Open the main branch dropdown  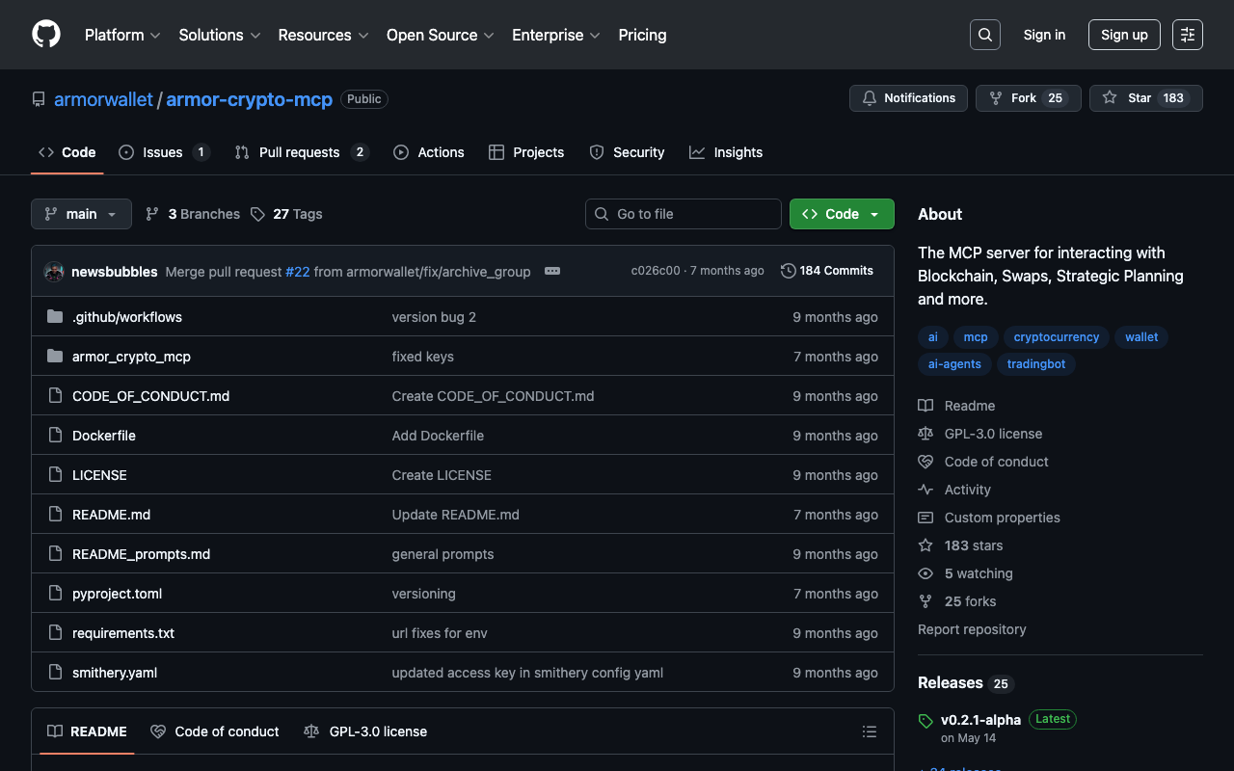pyautogui.click(x=81, y=214)
